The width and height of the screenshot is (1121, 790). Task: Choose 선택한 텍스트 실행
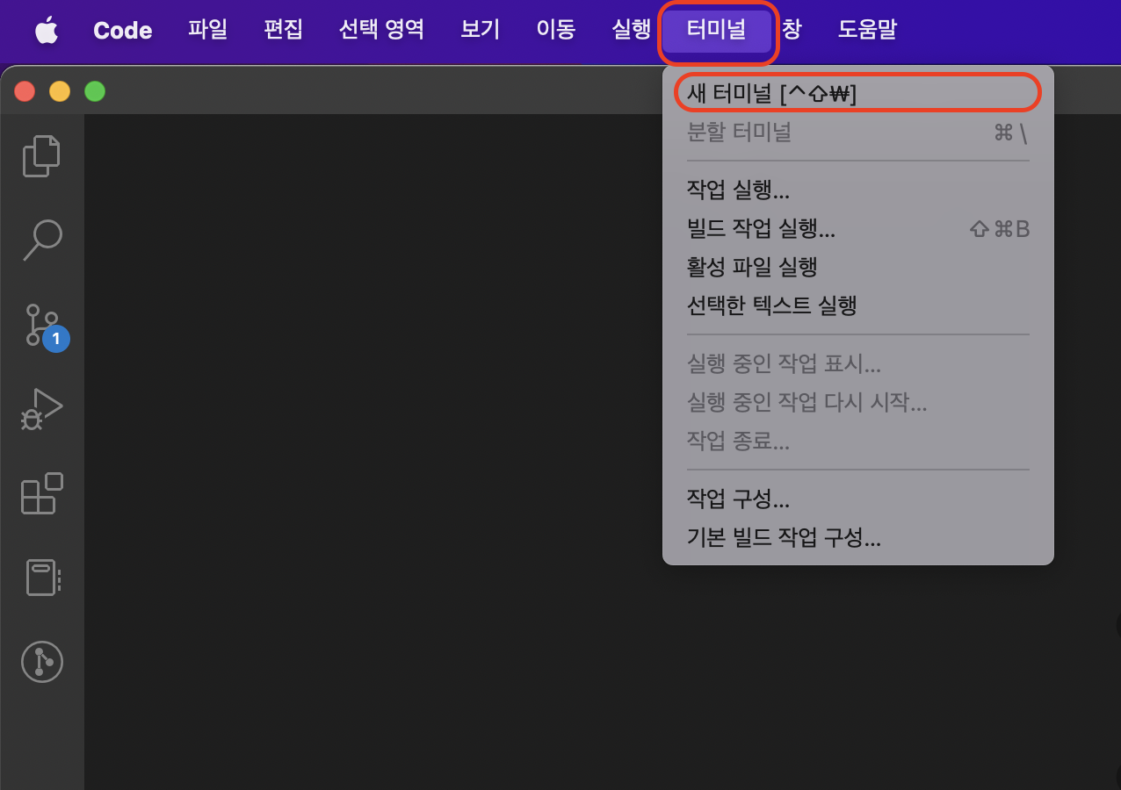[857, 305]
